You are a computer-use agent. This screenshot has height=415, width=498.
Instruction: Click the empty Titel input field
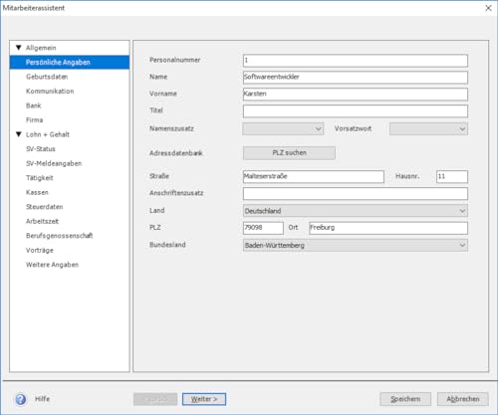(x=356, y=111)
